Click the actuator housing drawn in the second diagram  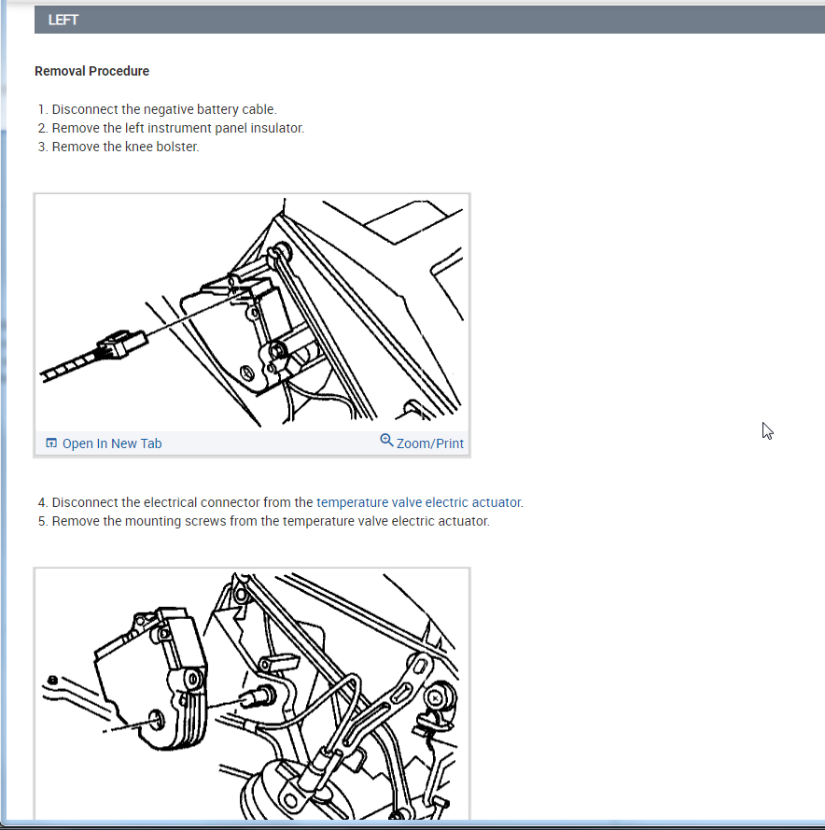pos(151,678)
